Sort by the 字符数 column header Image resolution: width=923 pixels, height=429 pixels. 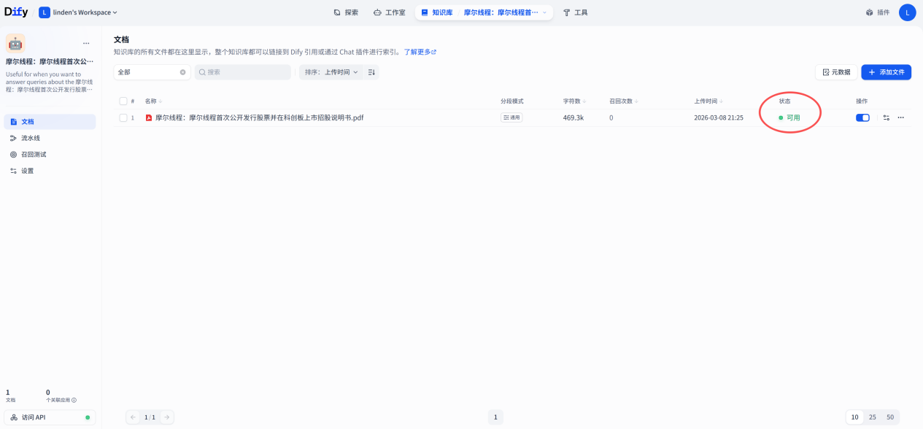tap(574, 101)
